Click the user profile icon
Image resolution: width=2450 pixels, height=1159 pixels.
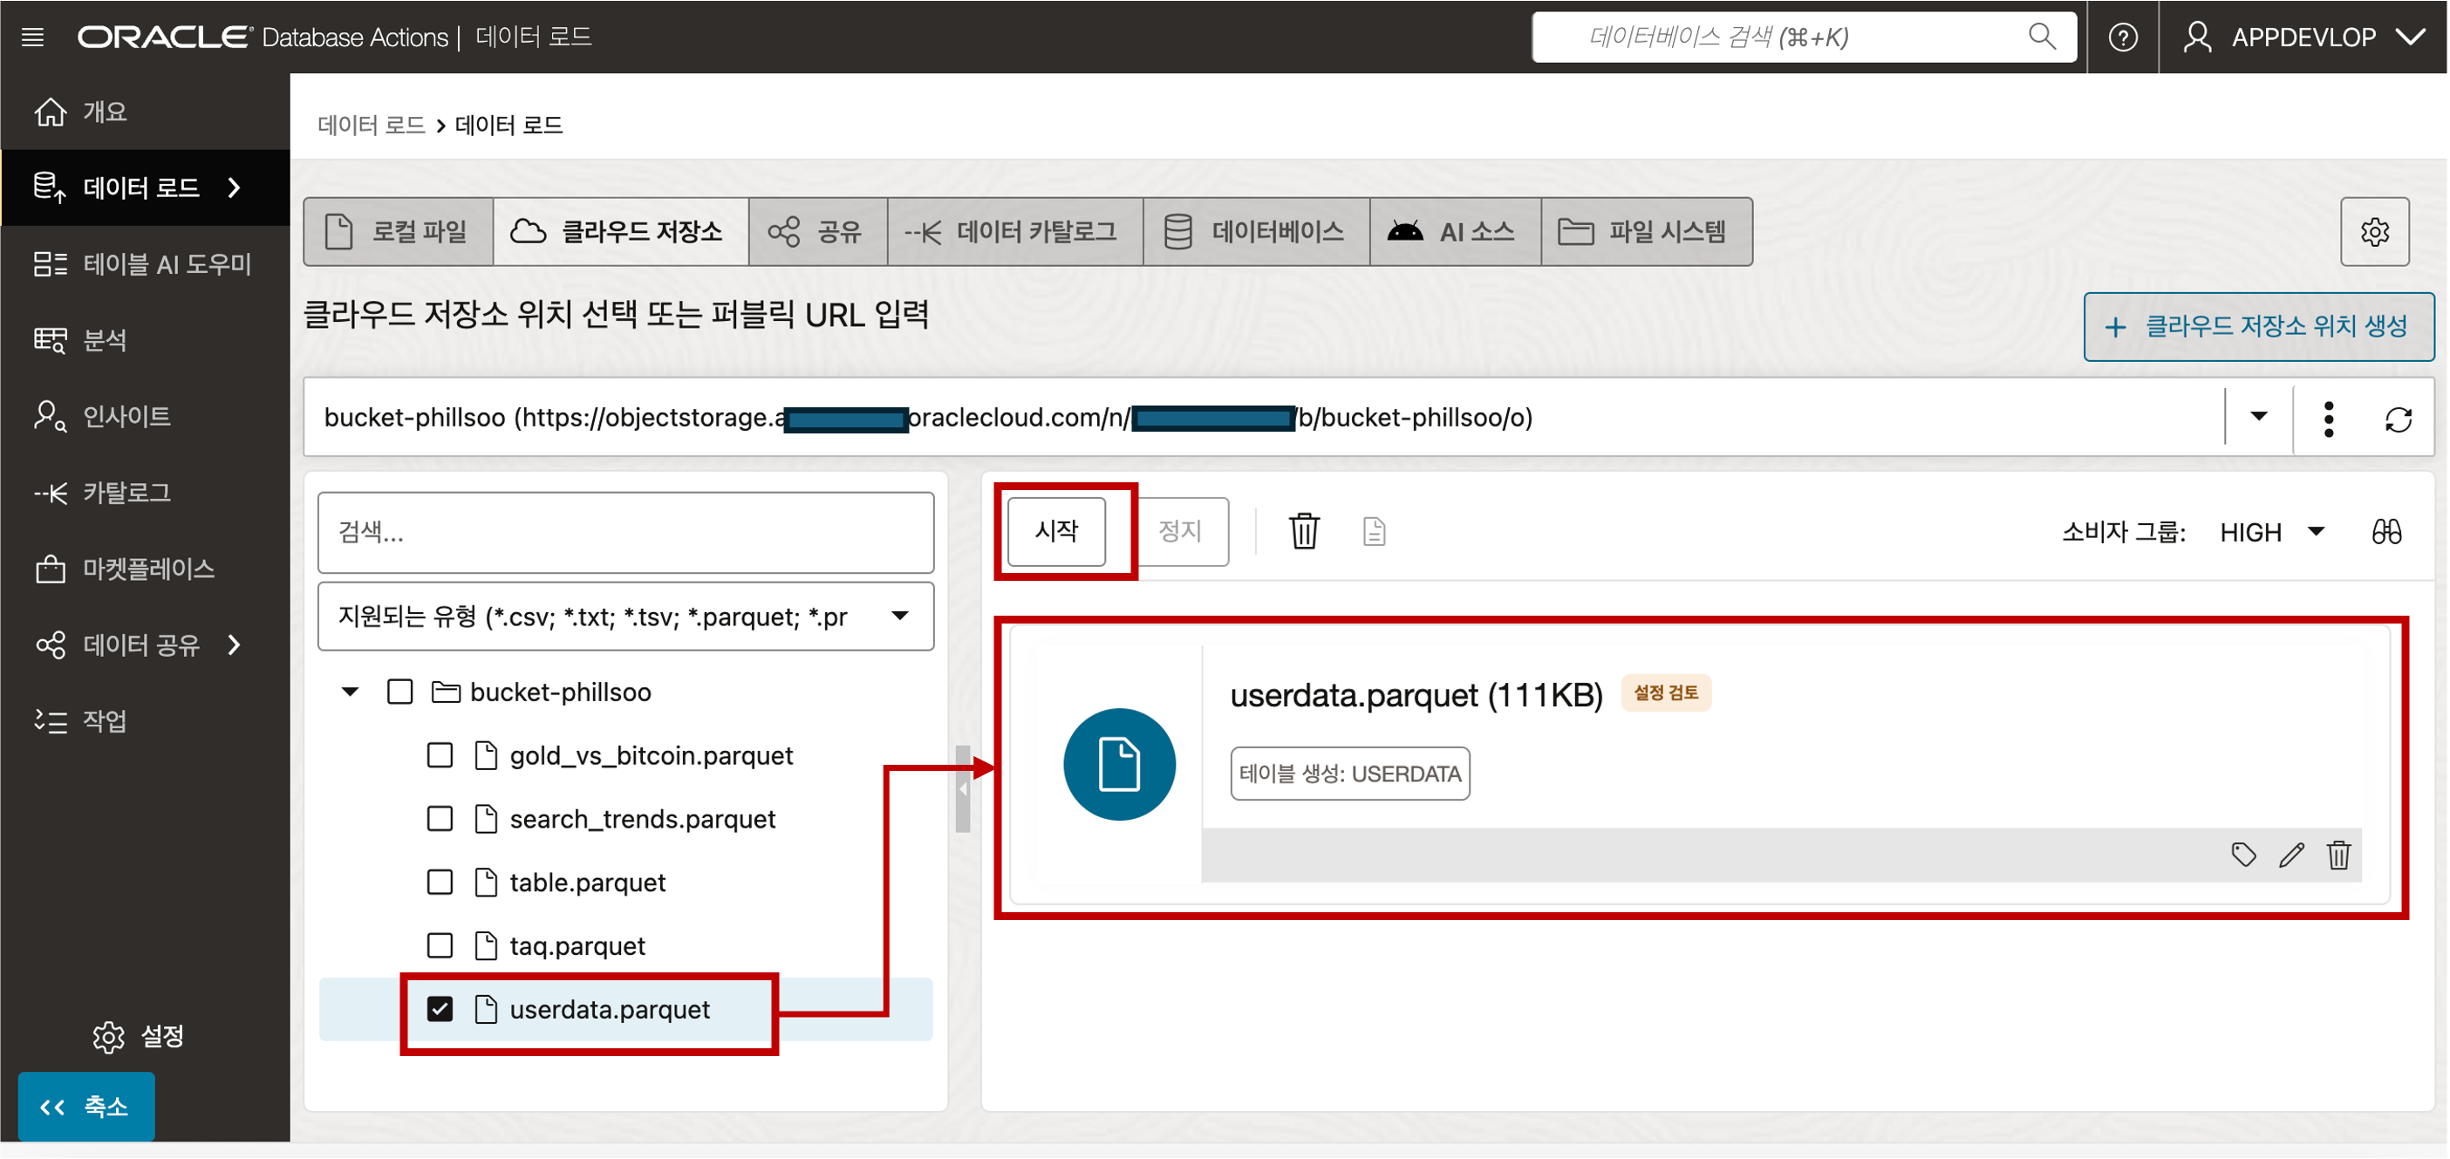click(2197, 37)
